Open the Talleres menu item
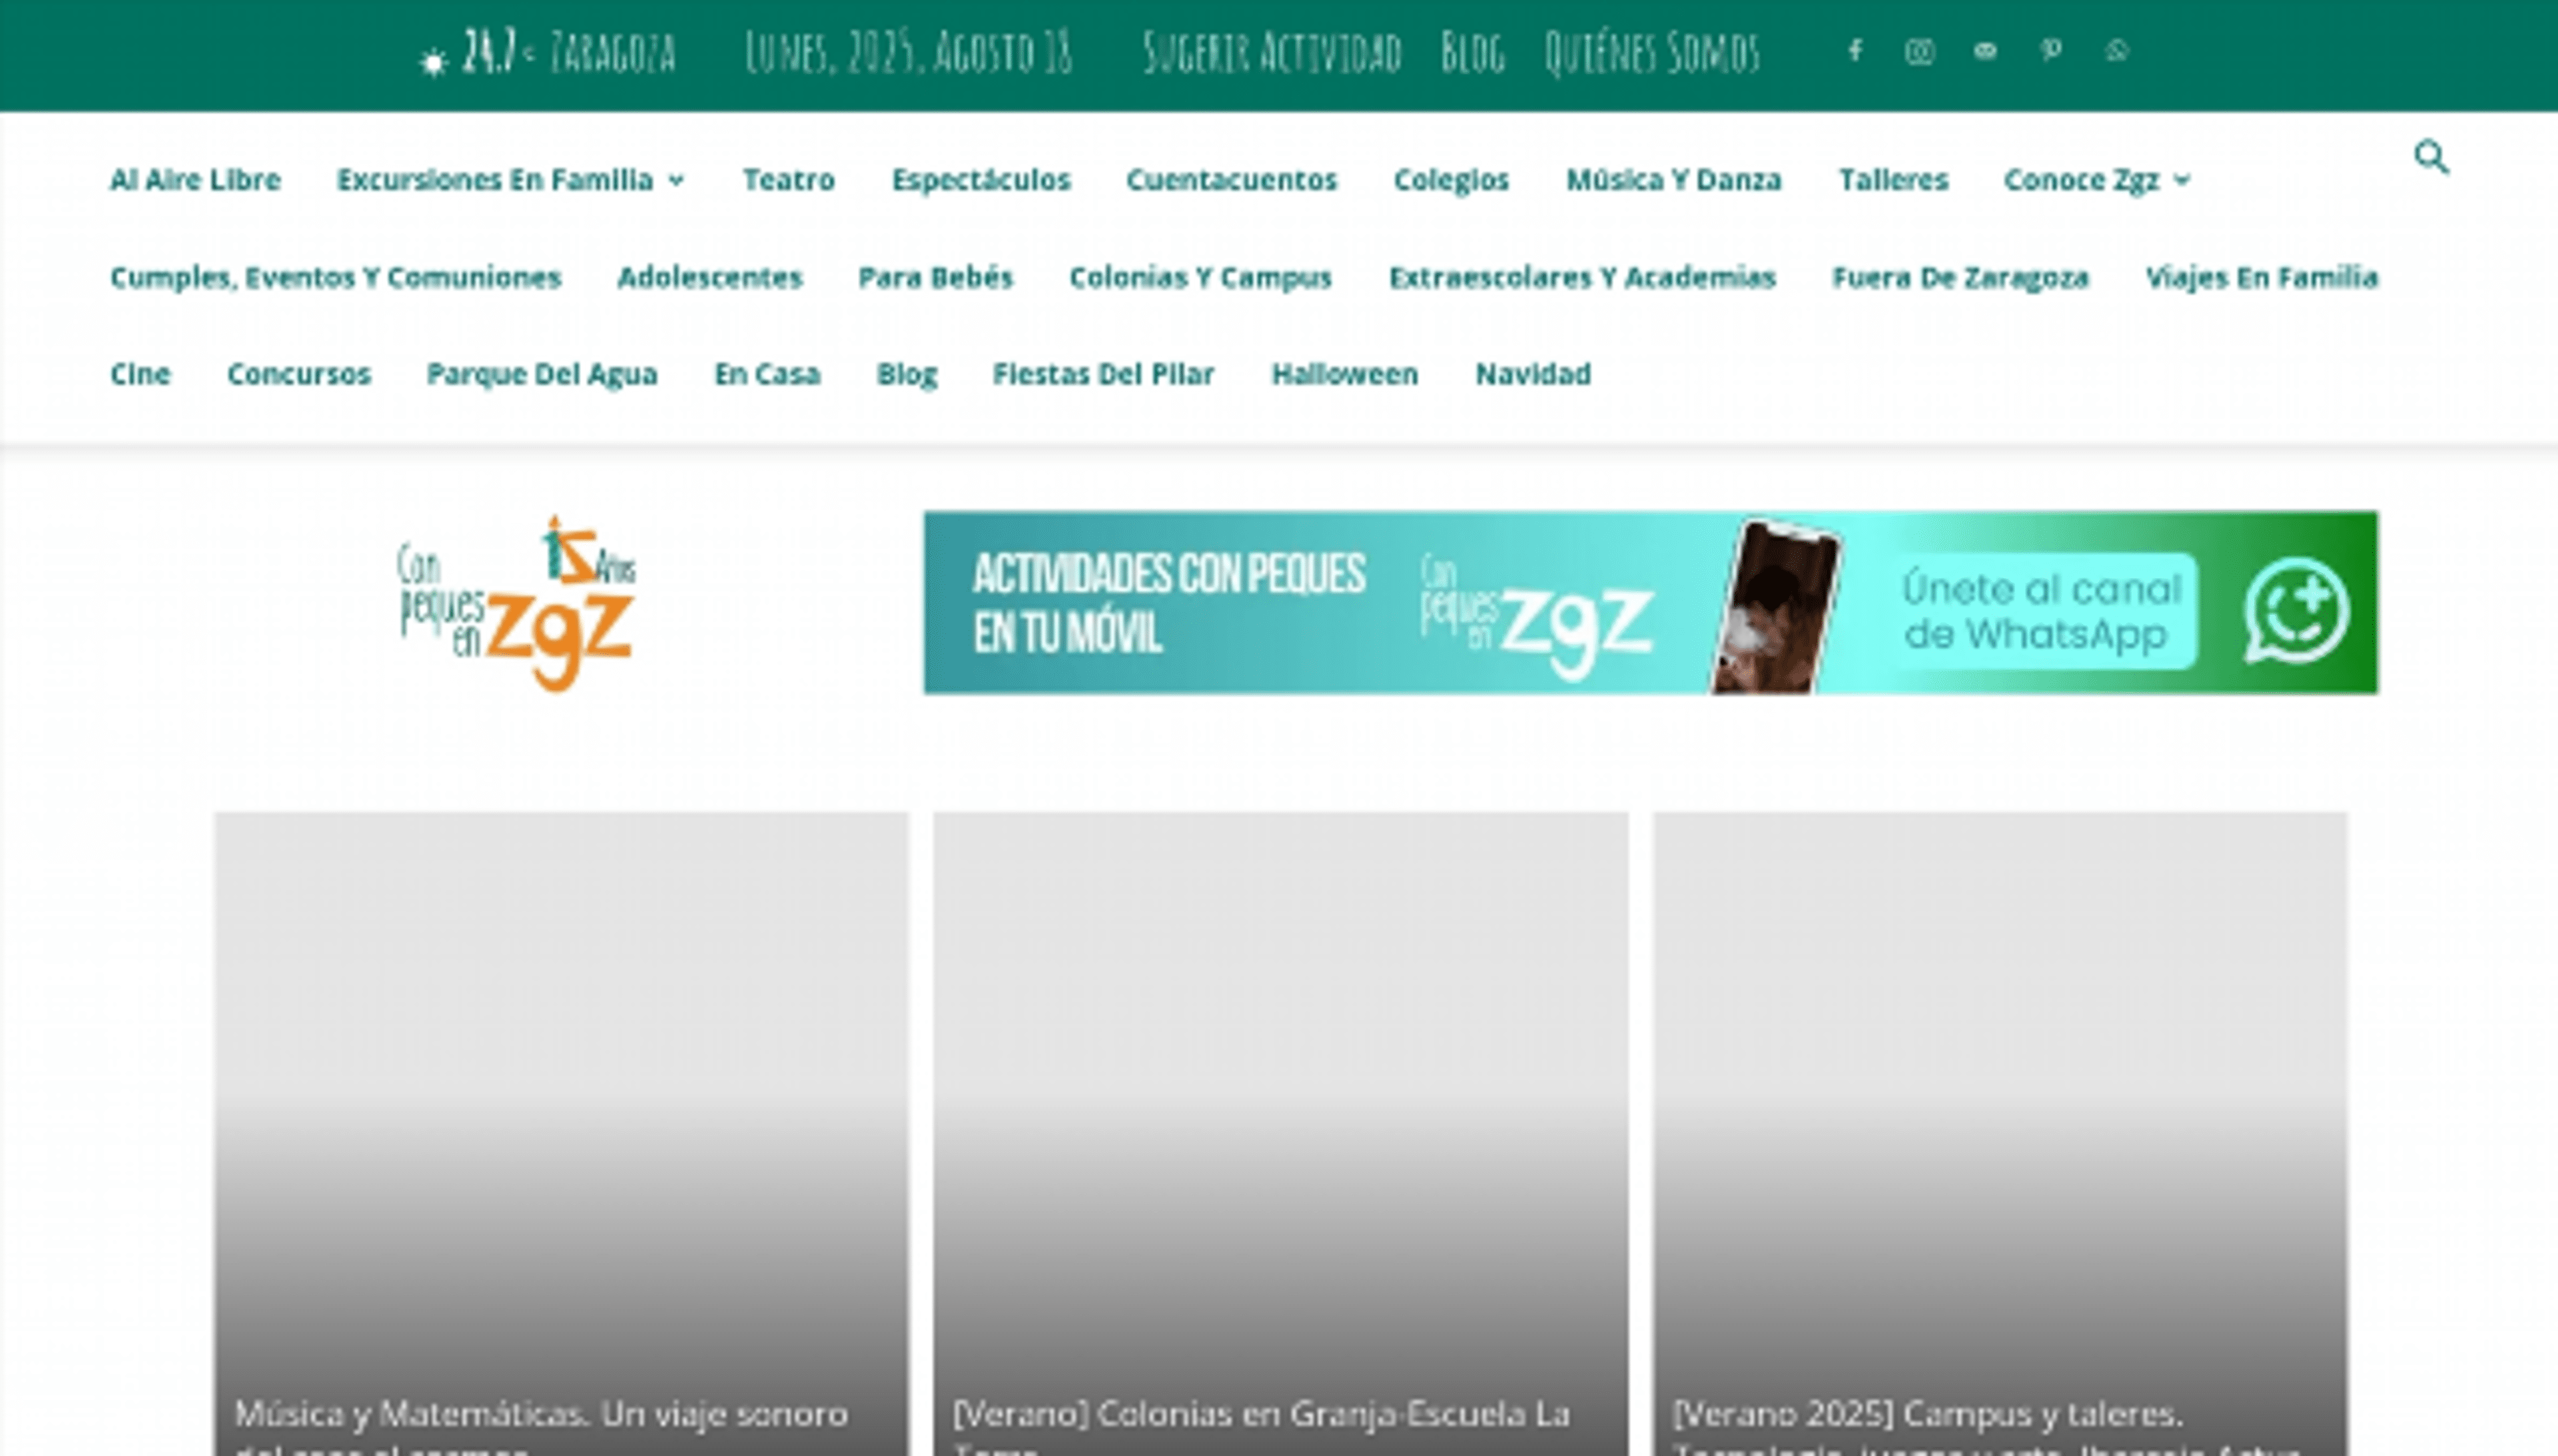This screenshot has width=2558, height=1456. click(1893, 181)
